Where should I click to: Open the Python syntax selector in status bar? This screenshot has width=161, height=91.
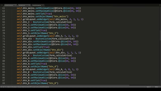tap(156, 87)
